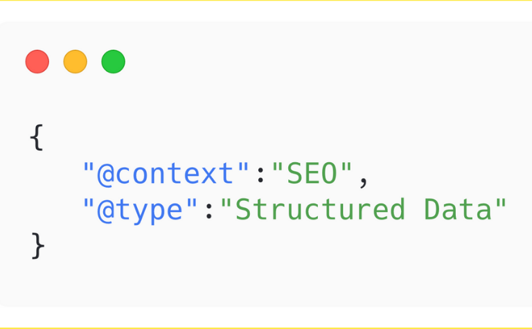Viewport: 532px width, 329px height.
Task: Select the "@context" key text
Action: point(166,173)
